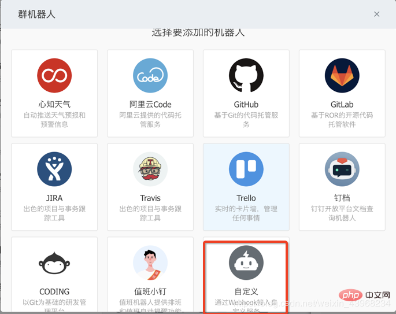Click description 自动推送天气预报和预警信息
This screenshot has width=396, height=314.
pyautogui.click(x=54, y=120)
